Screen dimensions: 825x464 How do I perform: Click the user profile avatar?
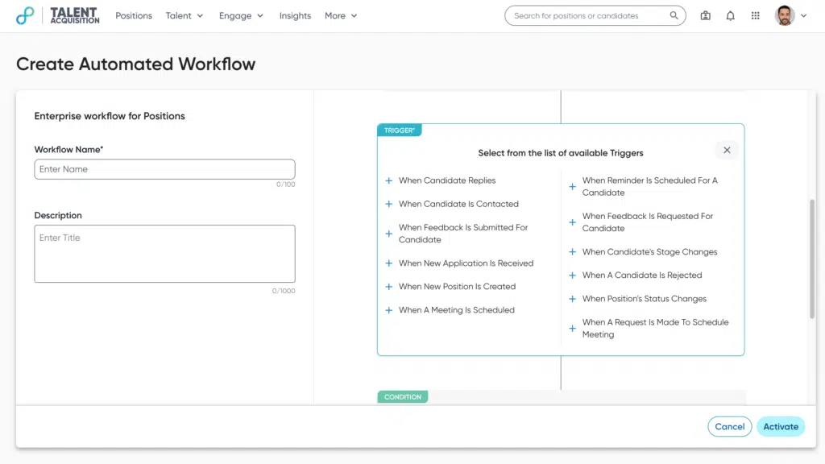coord(784,15)
